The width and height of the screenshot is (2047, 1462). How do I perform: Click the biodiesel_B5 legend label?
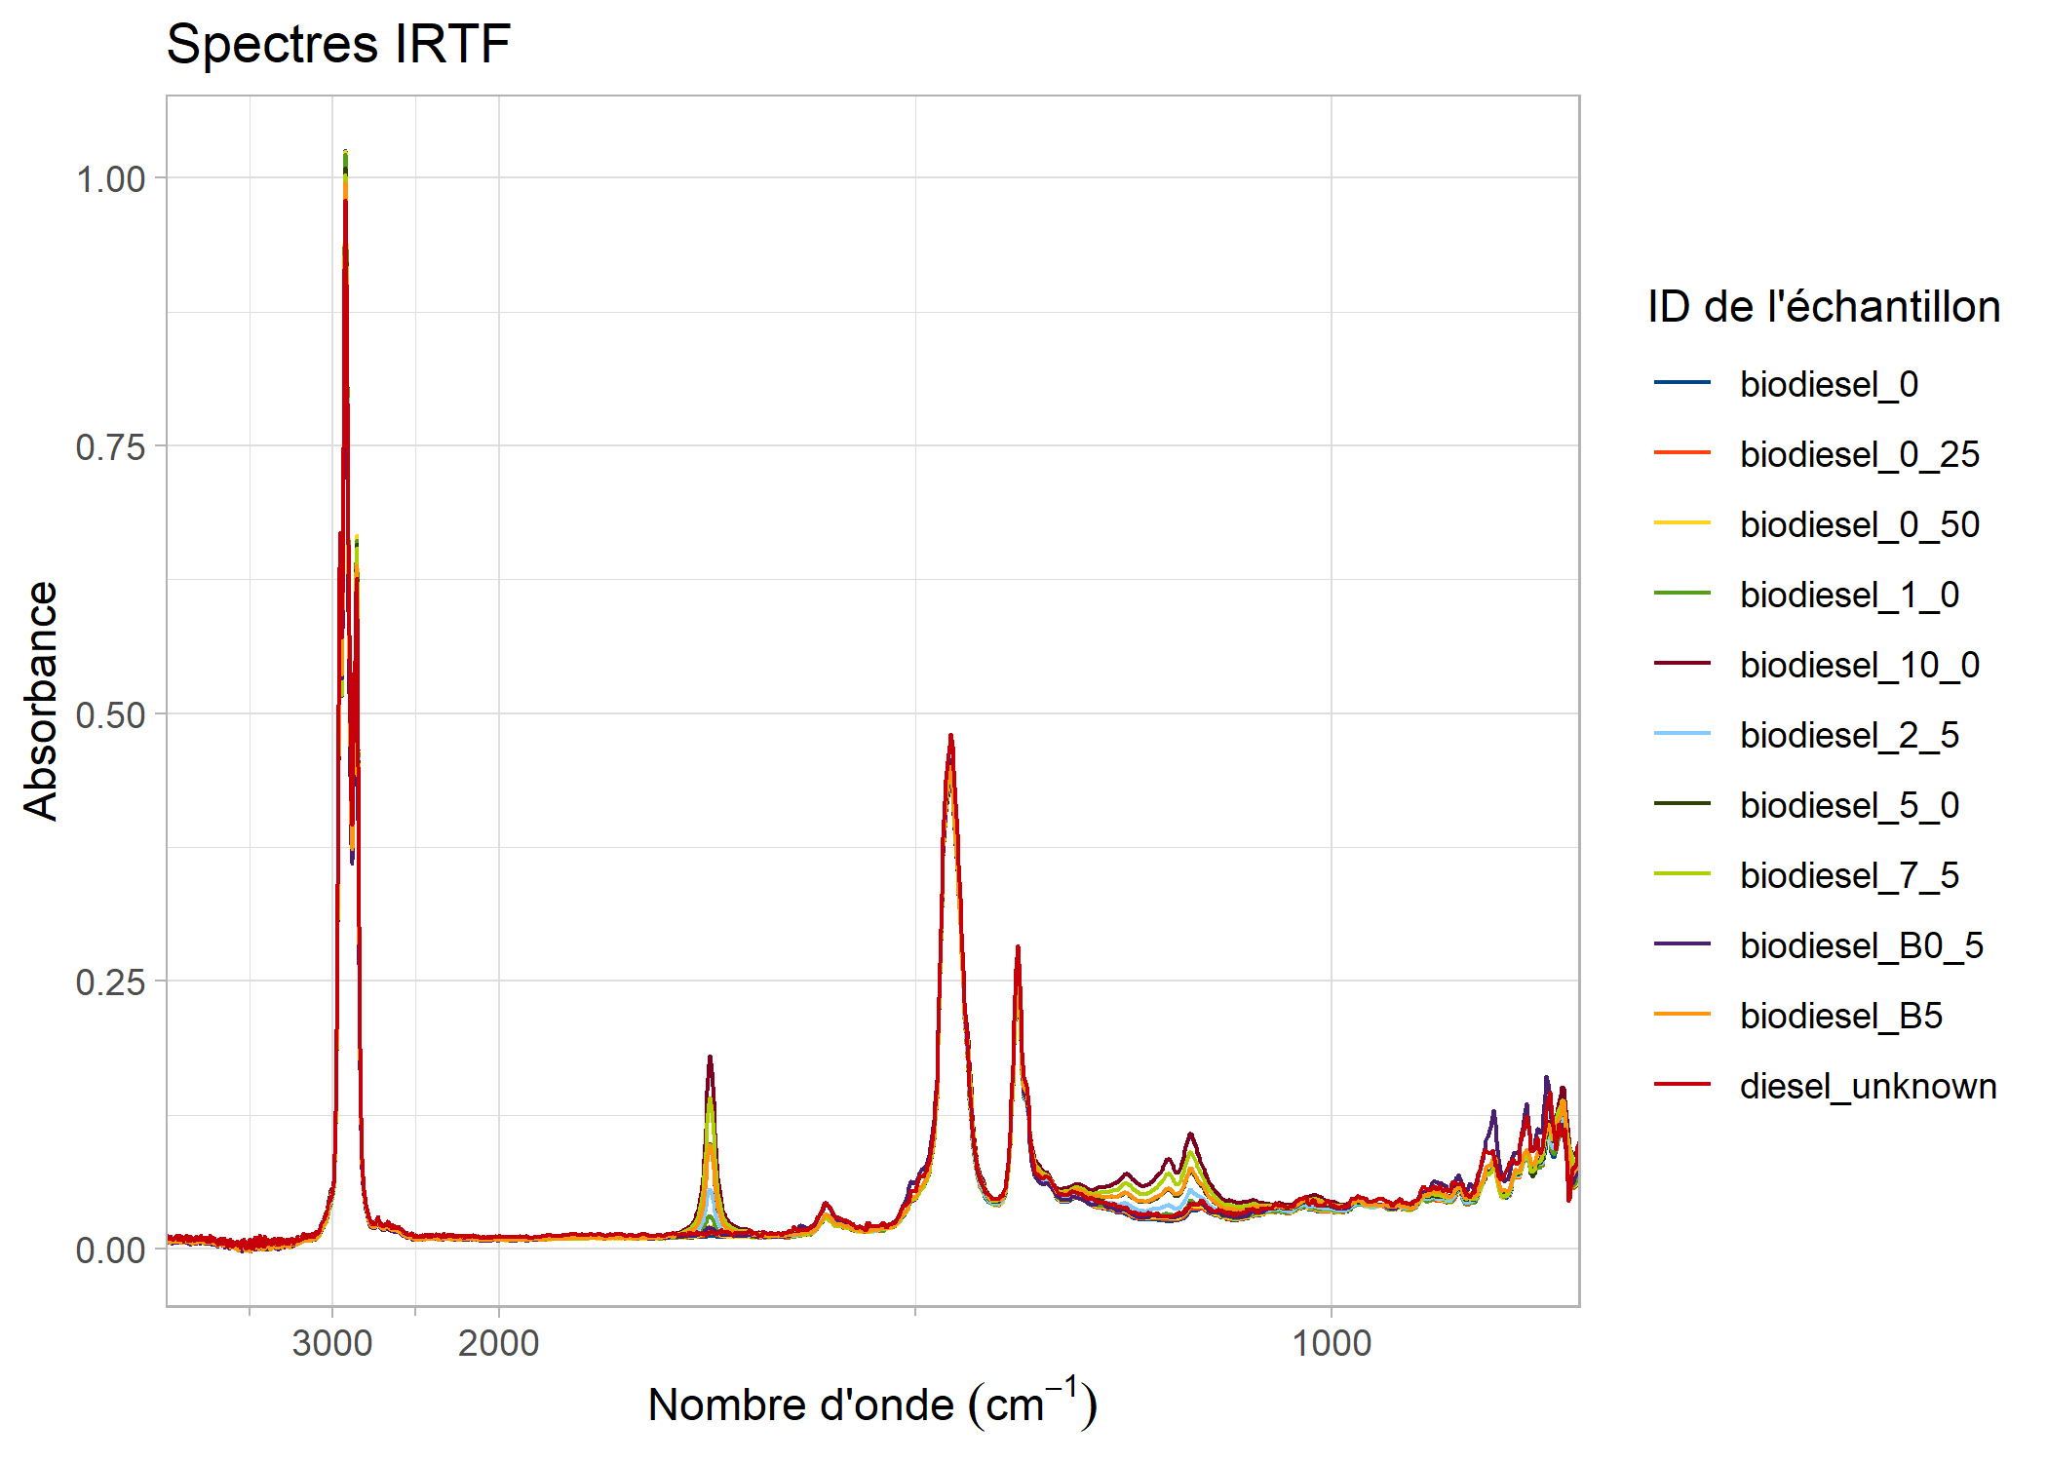point(1840,1016)
